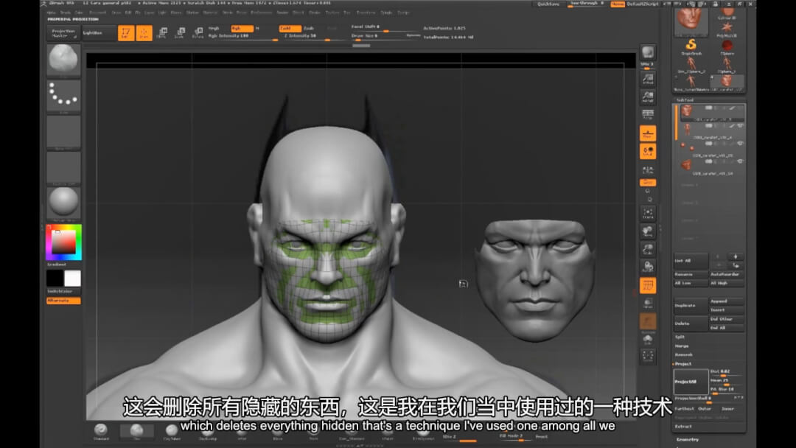Image resolution: width=796 pixels, height=448 pixels.
Task: Toggle Persp perspective icon
Action: [x=647, y=115]
